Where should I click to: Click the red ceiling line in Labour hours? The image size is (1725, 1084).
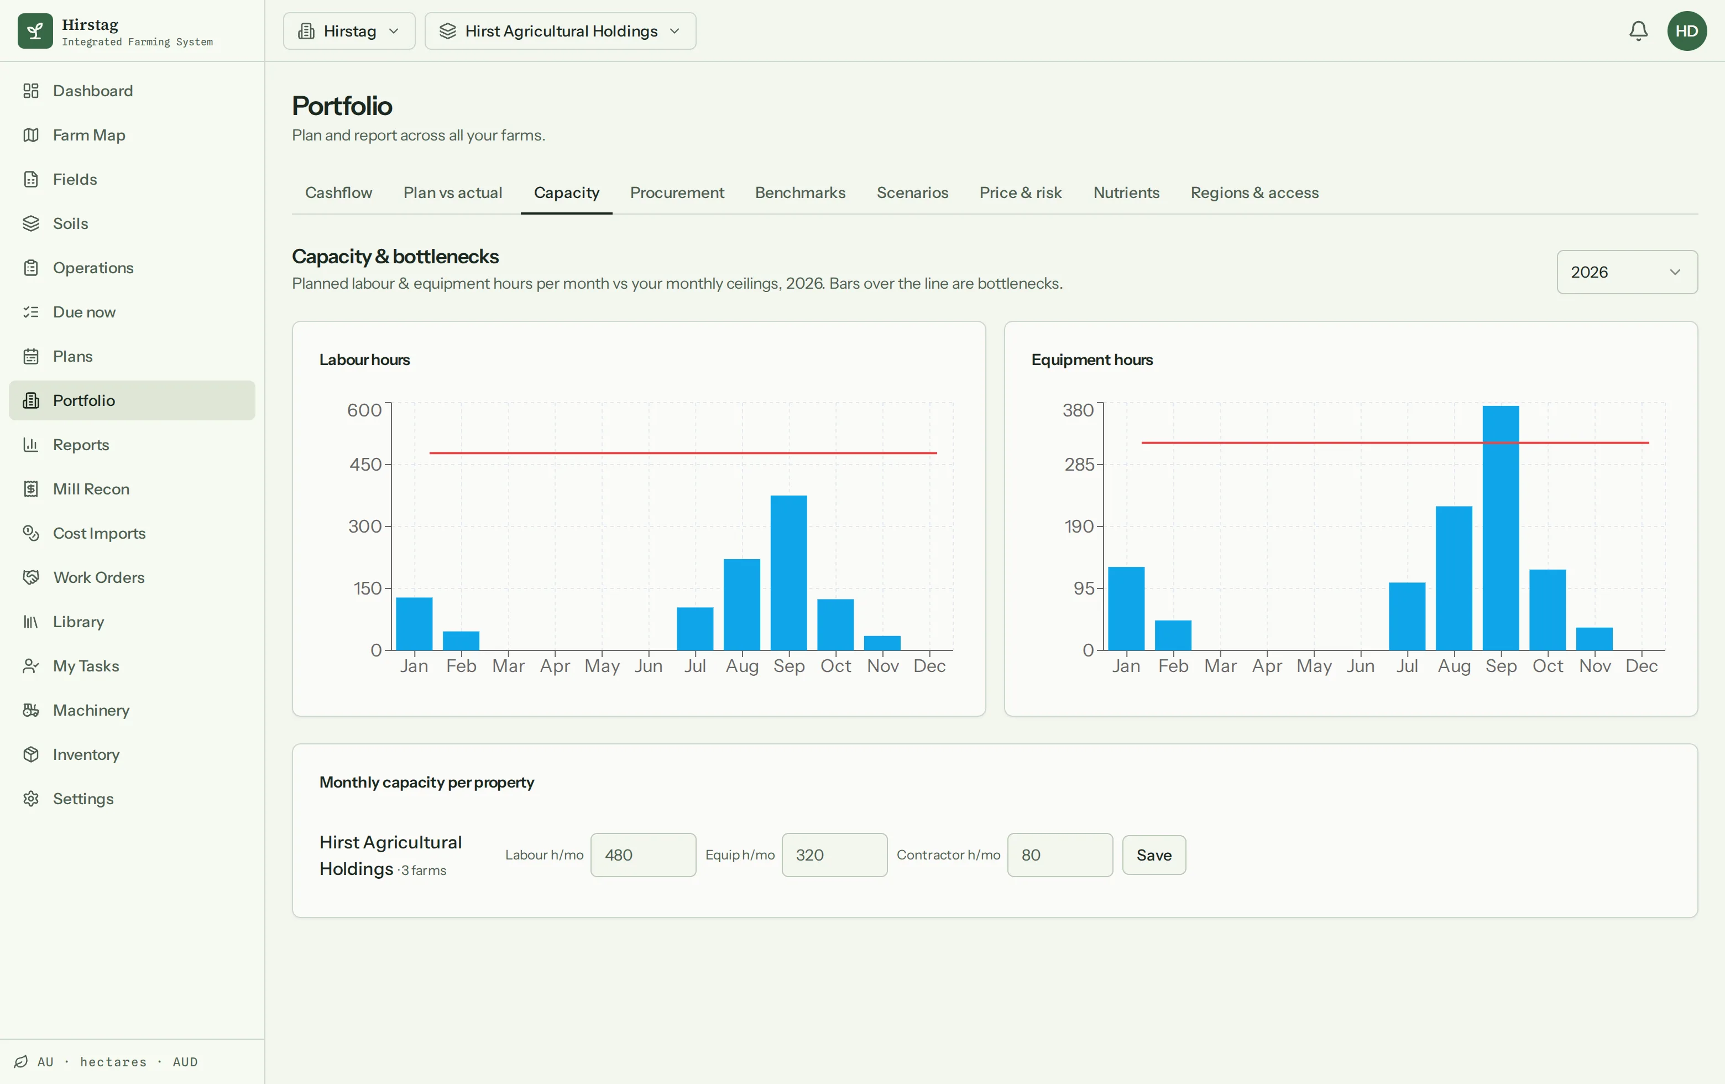[x=683, y=453]
